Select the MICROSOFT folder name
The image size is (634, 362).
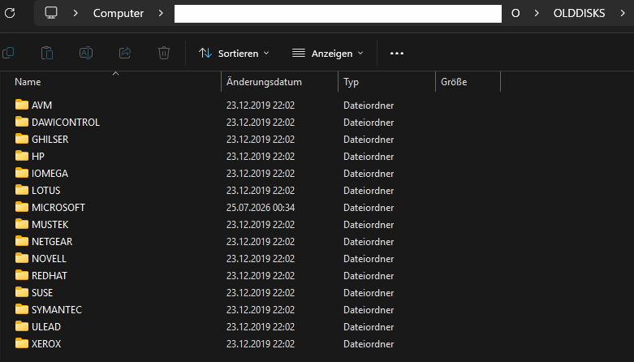coord(58,208)
